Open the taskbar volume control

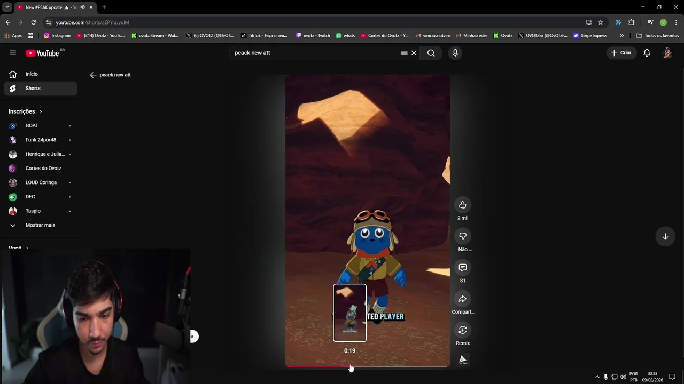[x=623, y=377]
